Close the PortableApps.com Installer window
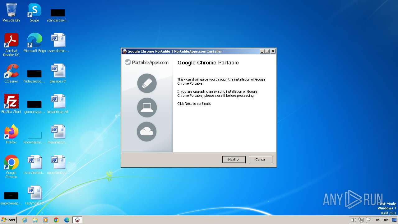The image size is (398, 224). click(x=273, y=51)
